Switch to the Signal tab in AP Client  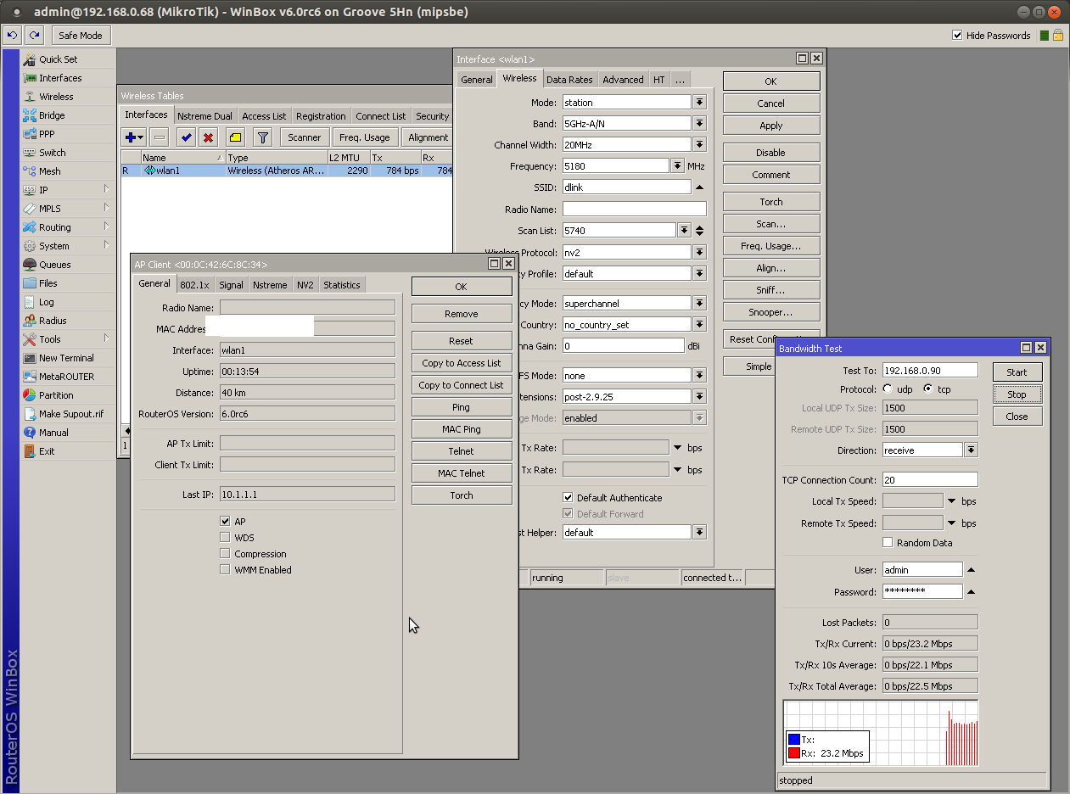tap(231, 285)
